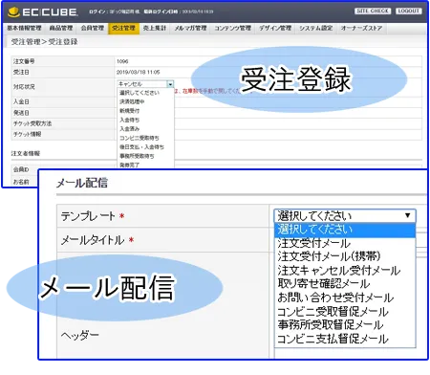430x375 pixels.
Task: Click the テンプレート combo box field
Action: point(345,216)
